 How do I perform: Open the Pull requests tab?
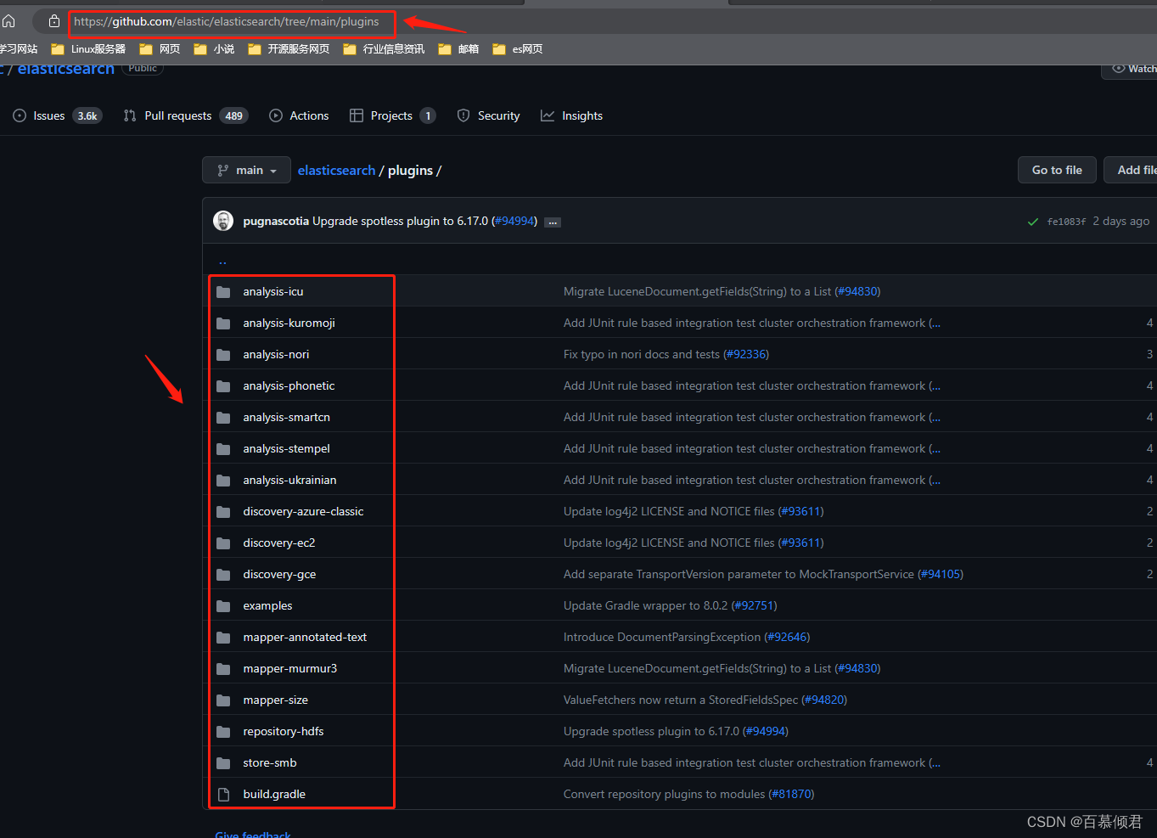[x=185, y=115]
